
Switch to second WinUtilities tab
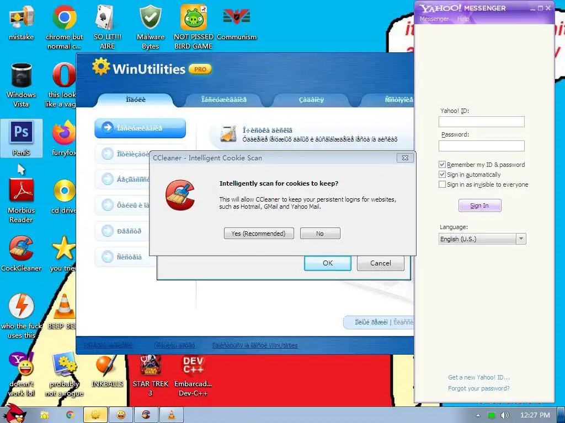click(223, 100)
